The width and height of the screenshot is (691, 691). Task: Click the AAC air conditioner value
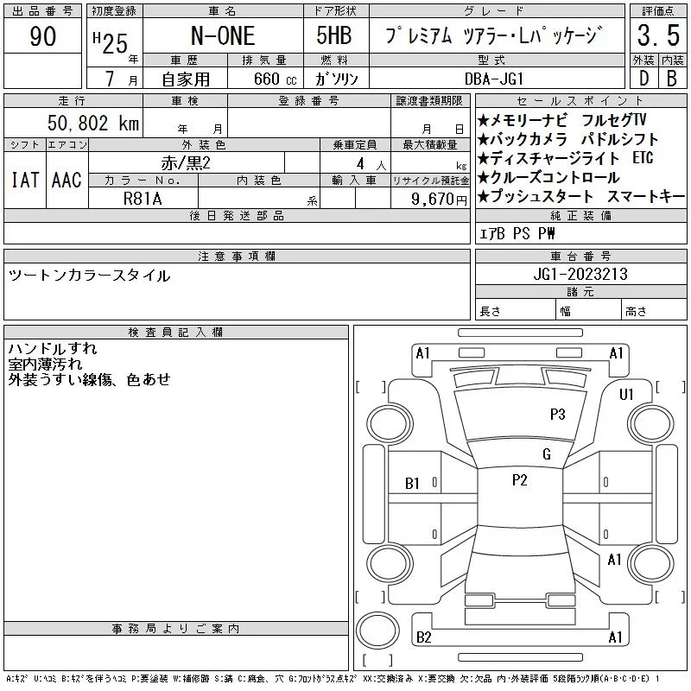[x=67, y=180]
